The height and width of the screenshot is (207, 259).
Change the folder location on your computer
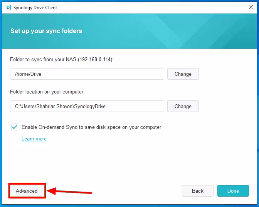[183, 106]
